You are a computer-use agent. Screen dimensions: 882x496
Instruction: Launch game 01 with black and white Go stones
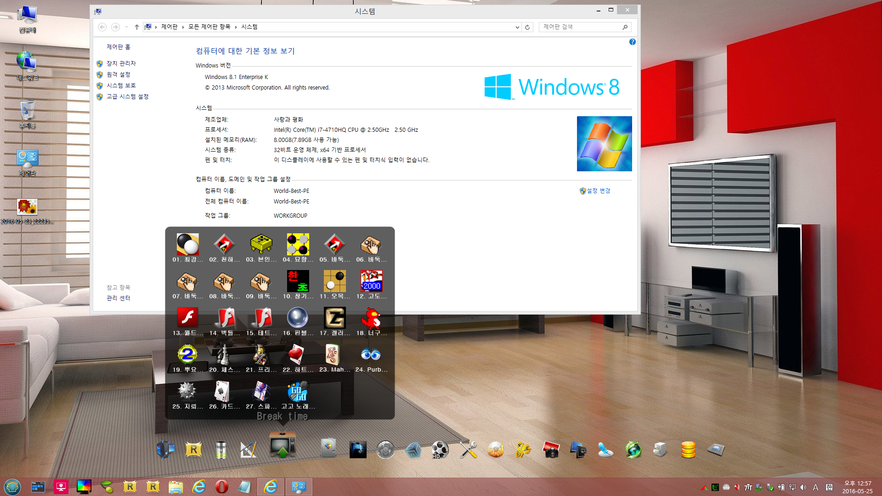(x=188, y=244)
